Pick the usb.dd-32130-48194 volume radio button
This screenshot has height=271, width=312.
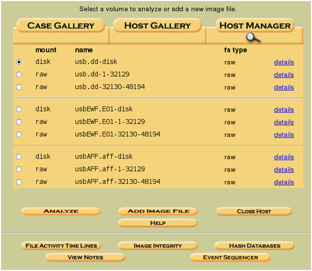pos(19,87)
